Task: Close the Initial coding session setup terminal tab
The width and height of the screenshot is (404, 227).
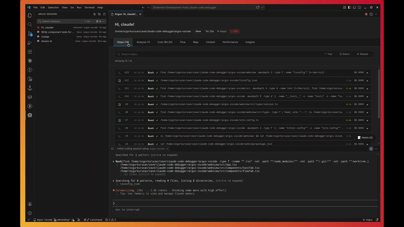Action: coord(167,149)
